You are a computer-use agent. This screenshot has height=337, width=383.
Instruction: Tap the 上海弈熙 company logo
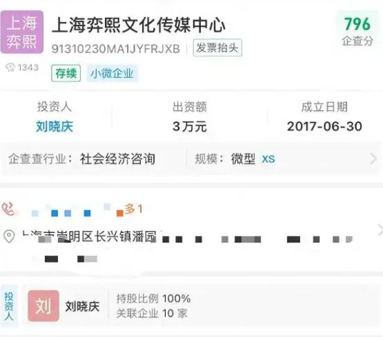22,32
